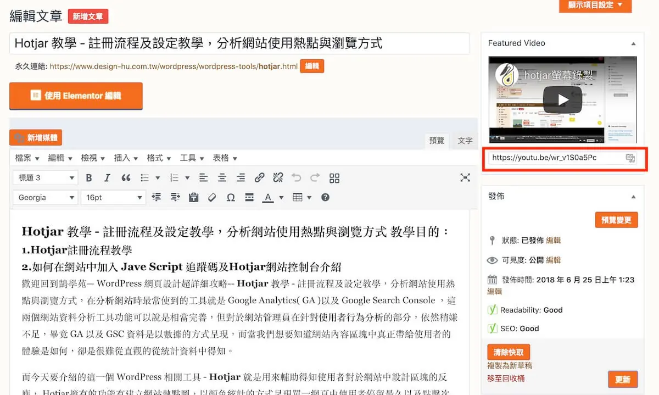Click the YouTube URL input field
The image size is (659, 395).
click(563, 158)
